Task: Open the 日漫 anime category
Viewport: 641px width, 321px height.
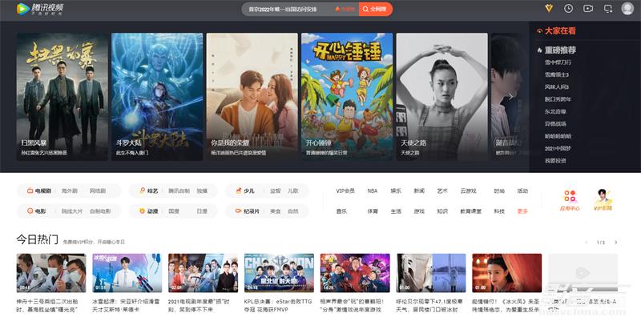Action: 202,211
